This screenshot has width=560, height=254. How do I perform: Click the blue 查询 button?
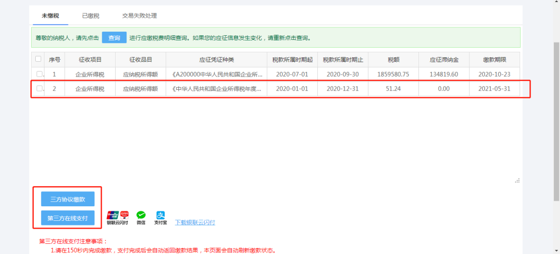(114, 37)
